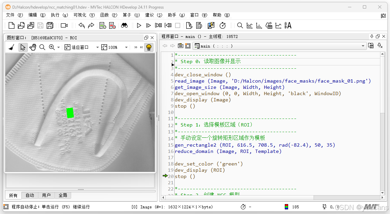
Task: Deactivate selected lines with red icon
Action: (112, 25)
